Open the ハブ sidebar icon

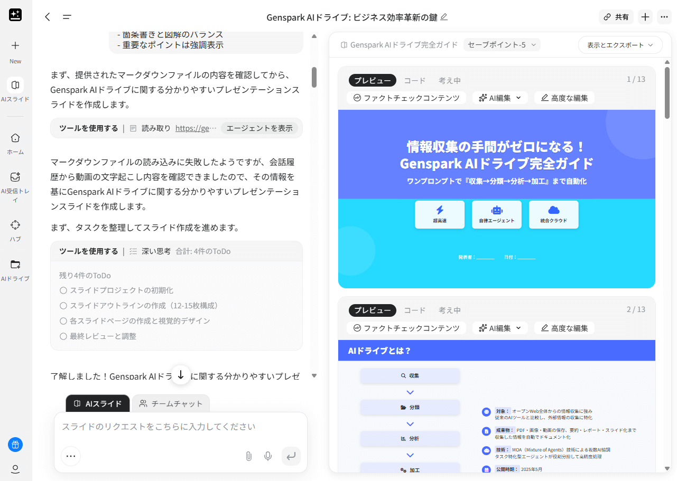pyautogui.click(x=15, y=225)
